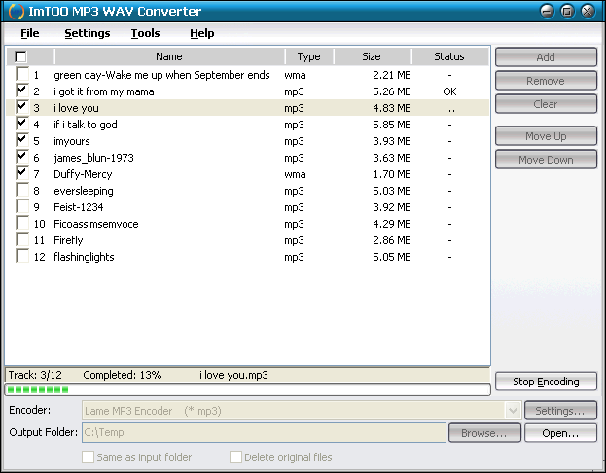The image size is (606, 473).
Task: Select 'Firefly' track name
Action: (68, 240)
